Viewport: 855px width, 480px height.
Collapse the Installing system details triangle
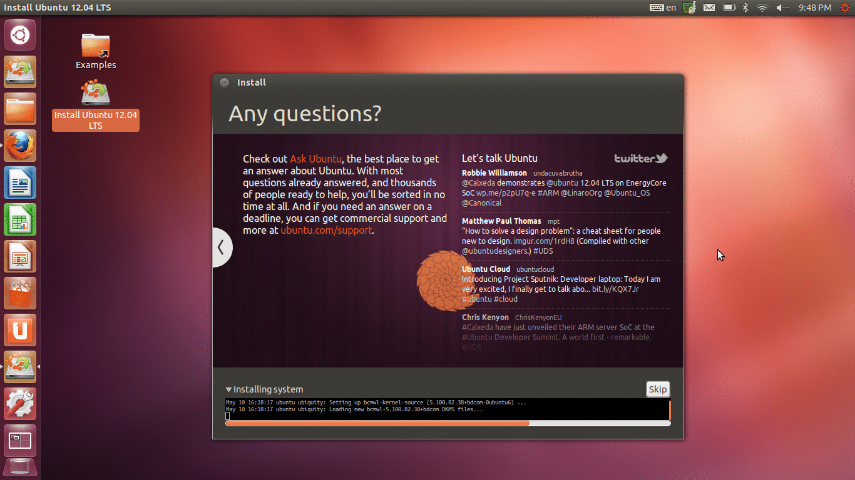click(228, 389)
